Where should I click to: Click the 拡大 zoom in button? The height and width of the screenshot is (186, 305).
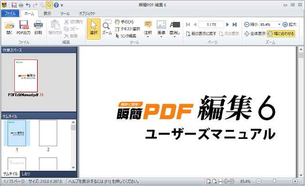click(x=289, y=24)
